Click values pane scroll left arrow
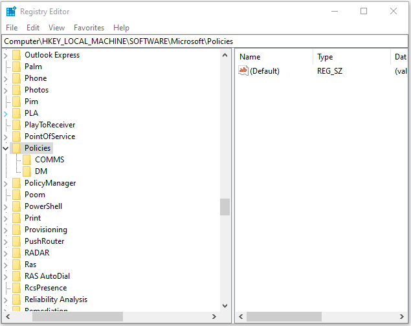411x326 pixels. (x=241, y=316)
